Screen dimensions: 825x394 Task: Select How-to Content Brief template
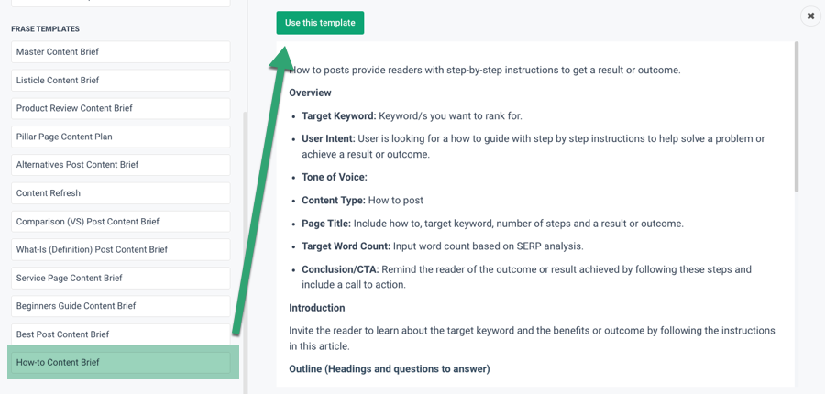click(120, 363)
